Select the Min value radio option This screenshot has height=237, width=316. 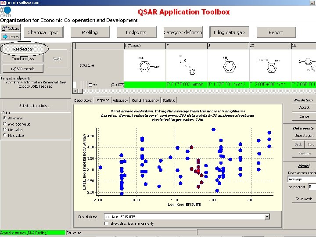[x=5, y=129]
